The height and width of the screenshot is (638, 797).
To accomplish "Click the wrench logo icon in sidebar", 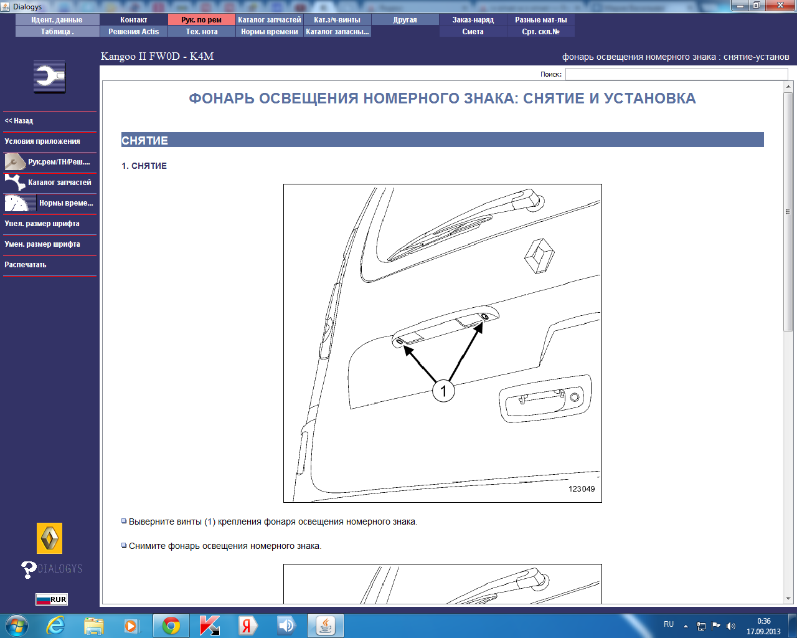I will pos(49,77).
